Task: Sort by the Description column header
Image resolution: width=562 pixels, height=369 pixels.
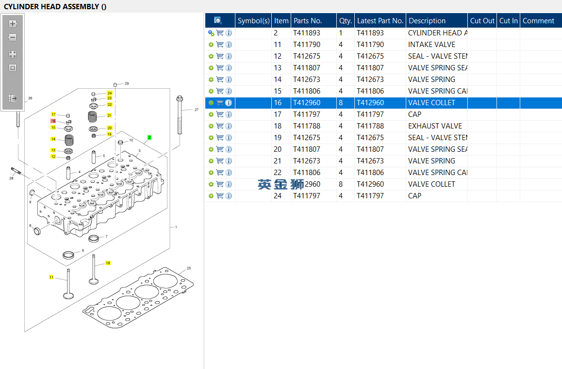Action: coord(427,21)
